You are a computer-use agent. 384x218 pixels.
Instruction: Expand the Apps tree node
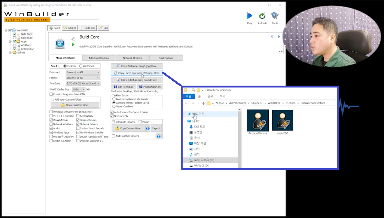[10, 42]
